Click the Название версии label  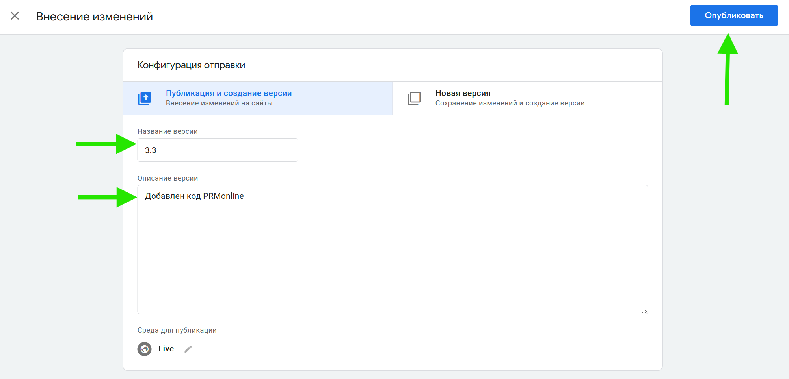tap(167, 131)
